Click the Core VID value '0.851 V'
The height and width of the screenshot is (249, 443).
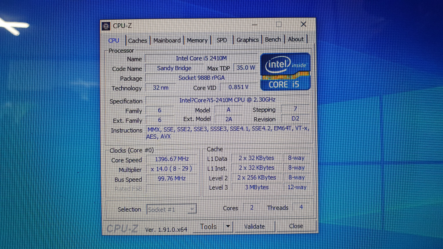(x=239, y=87)
